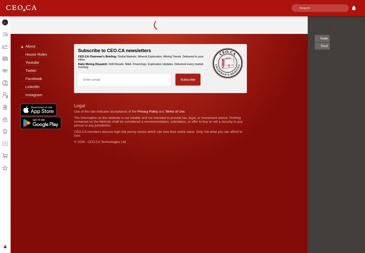
Task: Click the CEO.CA logo in the header
Action: pyautogui.click(x=21, y=8)
